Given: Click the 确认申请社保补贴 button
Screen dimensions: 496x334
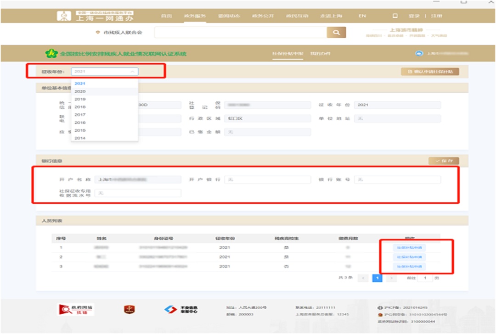Looking at the screenshot, I should 430,72.
